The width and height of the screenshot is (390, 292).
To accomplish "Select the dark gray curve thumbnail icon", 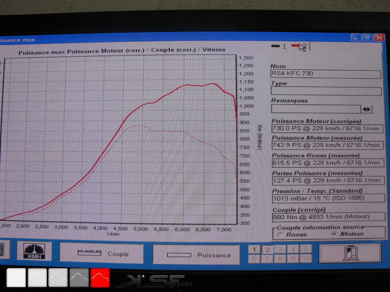I will (x=79, y=277).
